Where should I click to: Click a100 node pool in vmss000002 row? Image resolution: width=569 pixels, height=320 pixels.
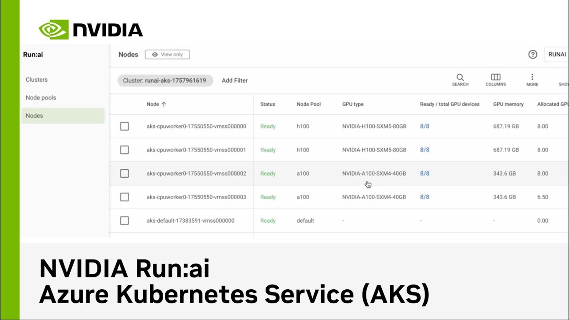point(303,173)
